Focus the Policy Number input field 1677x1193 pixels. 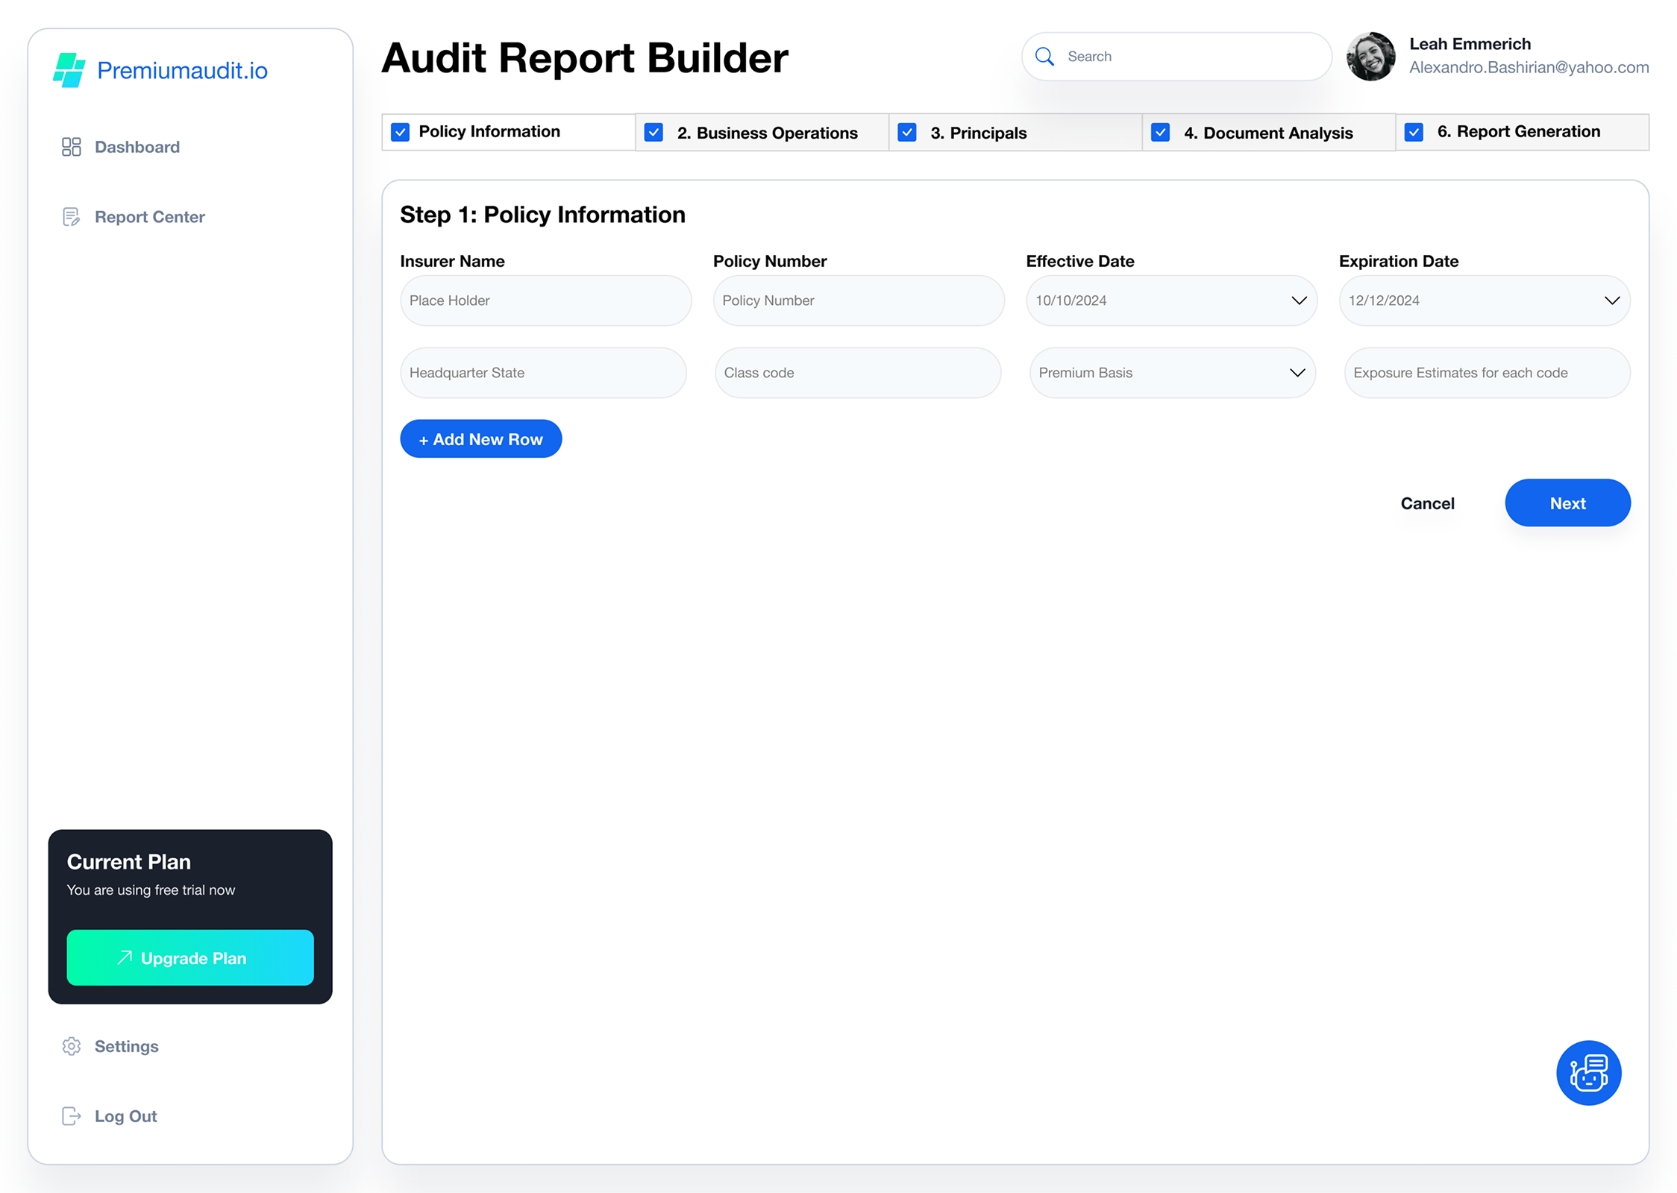tap(858, 300)
